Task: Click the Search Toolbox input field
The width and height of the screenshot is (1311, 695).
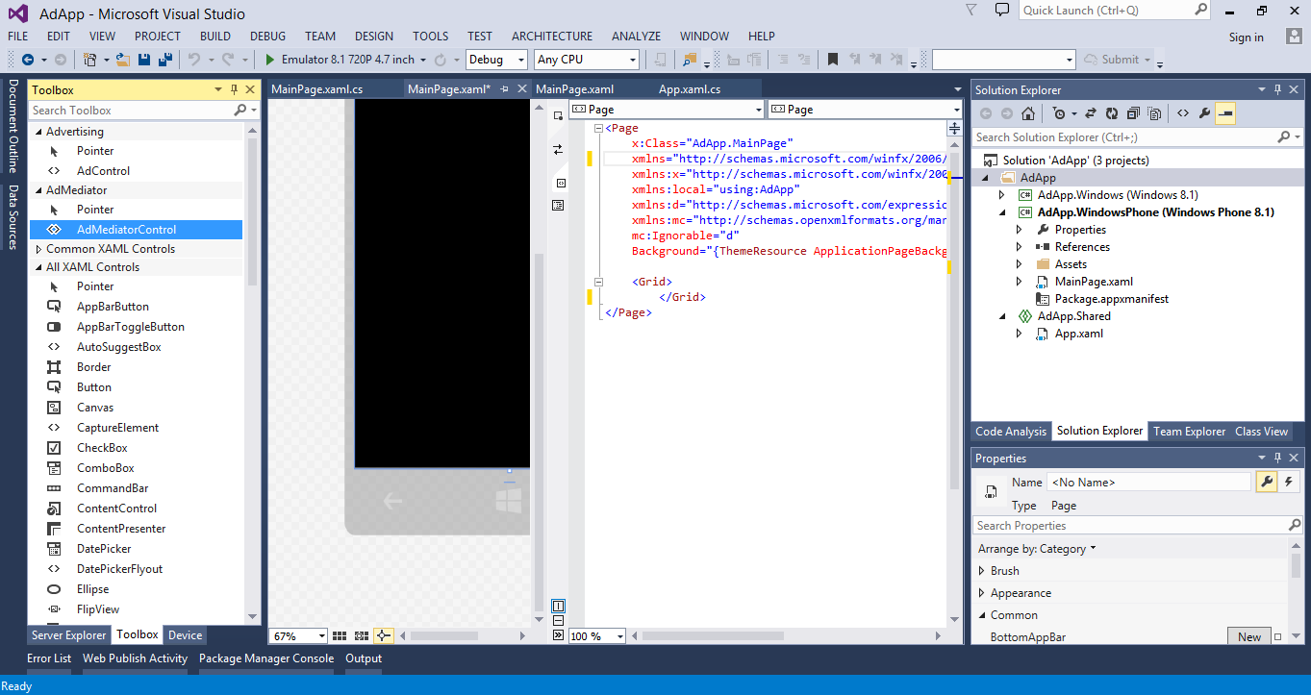Action: 144,111
